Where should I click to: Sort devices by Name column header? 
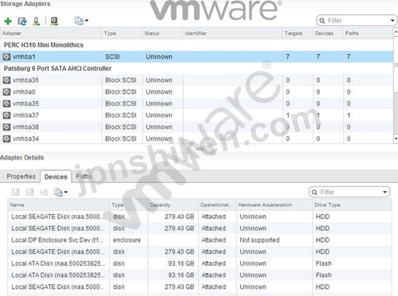coord(59,205)
